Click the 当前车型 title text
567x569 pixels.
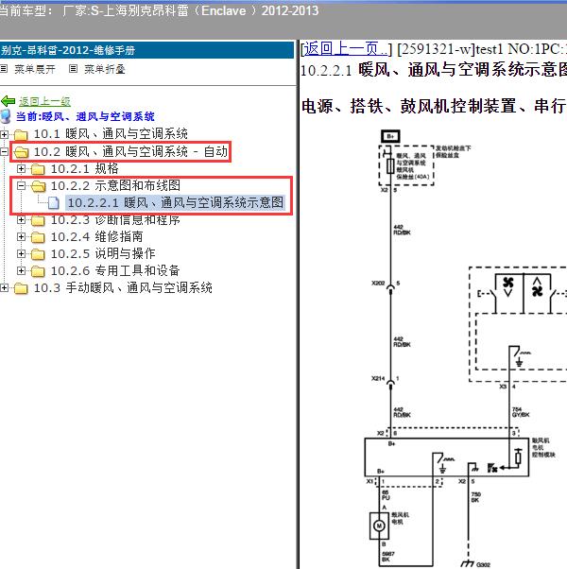pos(159,10)
